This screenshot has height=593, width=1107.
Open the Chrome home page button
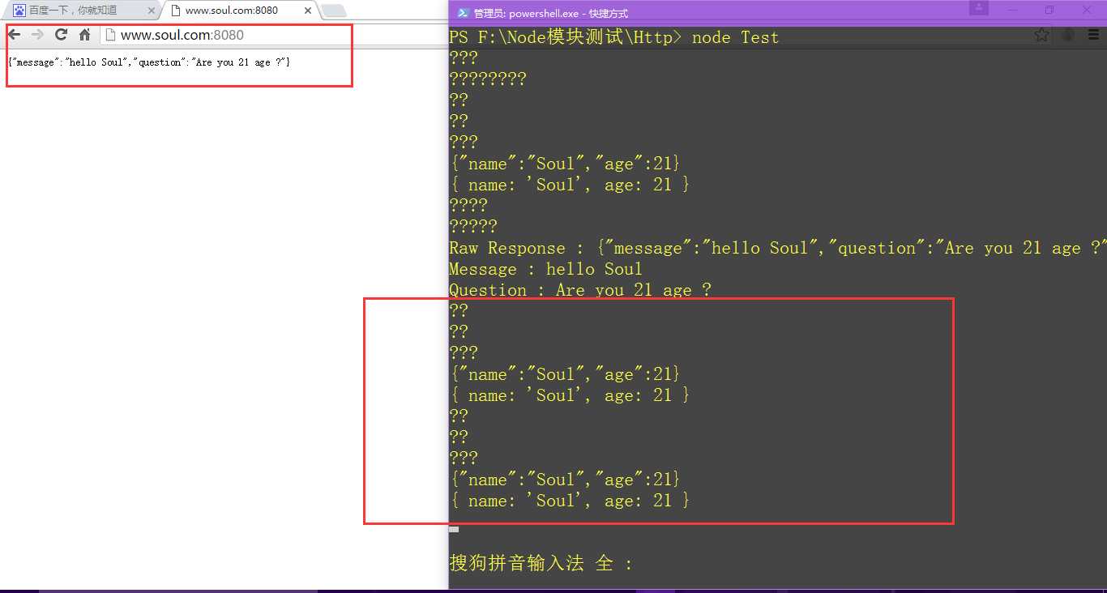tap(84, 35)
